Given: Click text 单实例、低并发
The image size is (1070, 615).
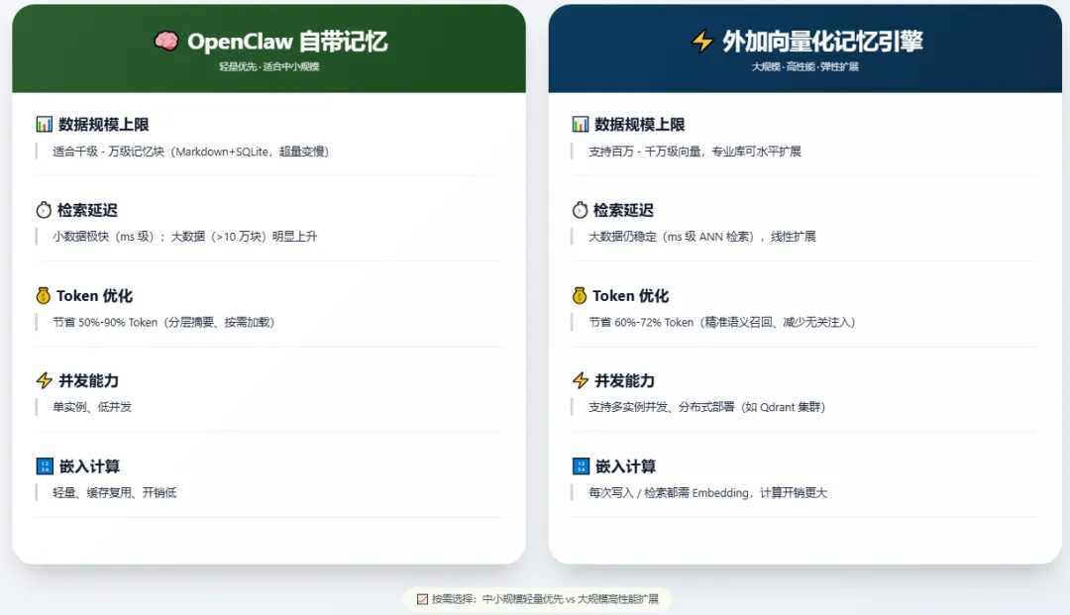Looking at the screenshot, I should (92, 407).
